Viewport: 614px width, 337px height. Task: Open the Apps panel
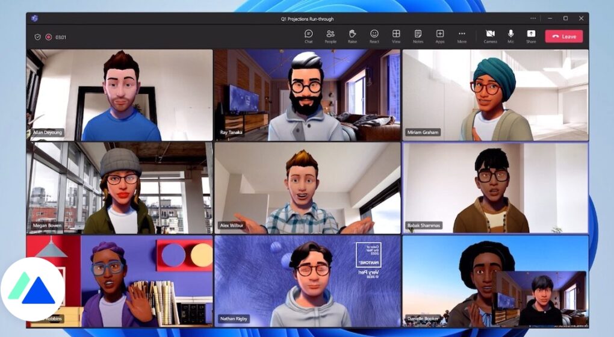coord(440,36)
